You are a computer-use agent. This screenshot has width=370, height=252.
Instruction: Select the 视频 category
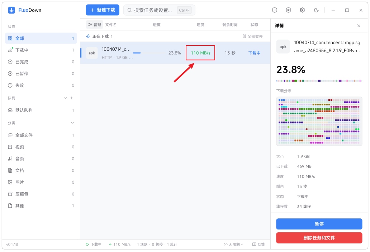[41, 147]
